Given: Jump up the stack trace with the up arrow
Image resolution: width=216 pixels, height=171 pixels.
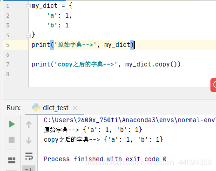Looking at the screenshot, I should pyautogui.click(x=29, y=125).
